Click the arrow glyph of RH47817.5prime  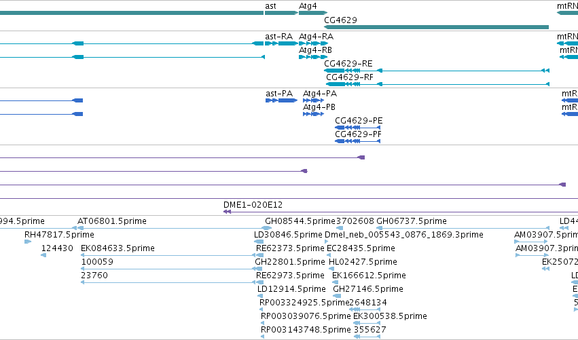tap(28, 242)
